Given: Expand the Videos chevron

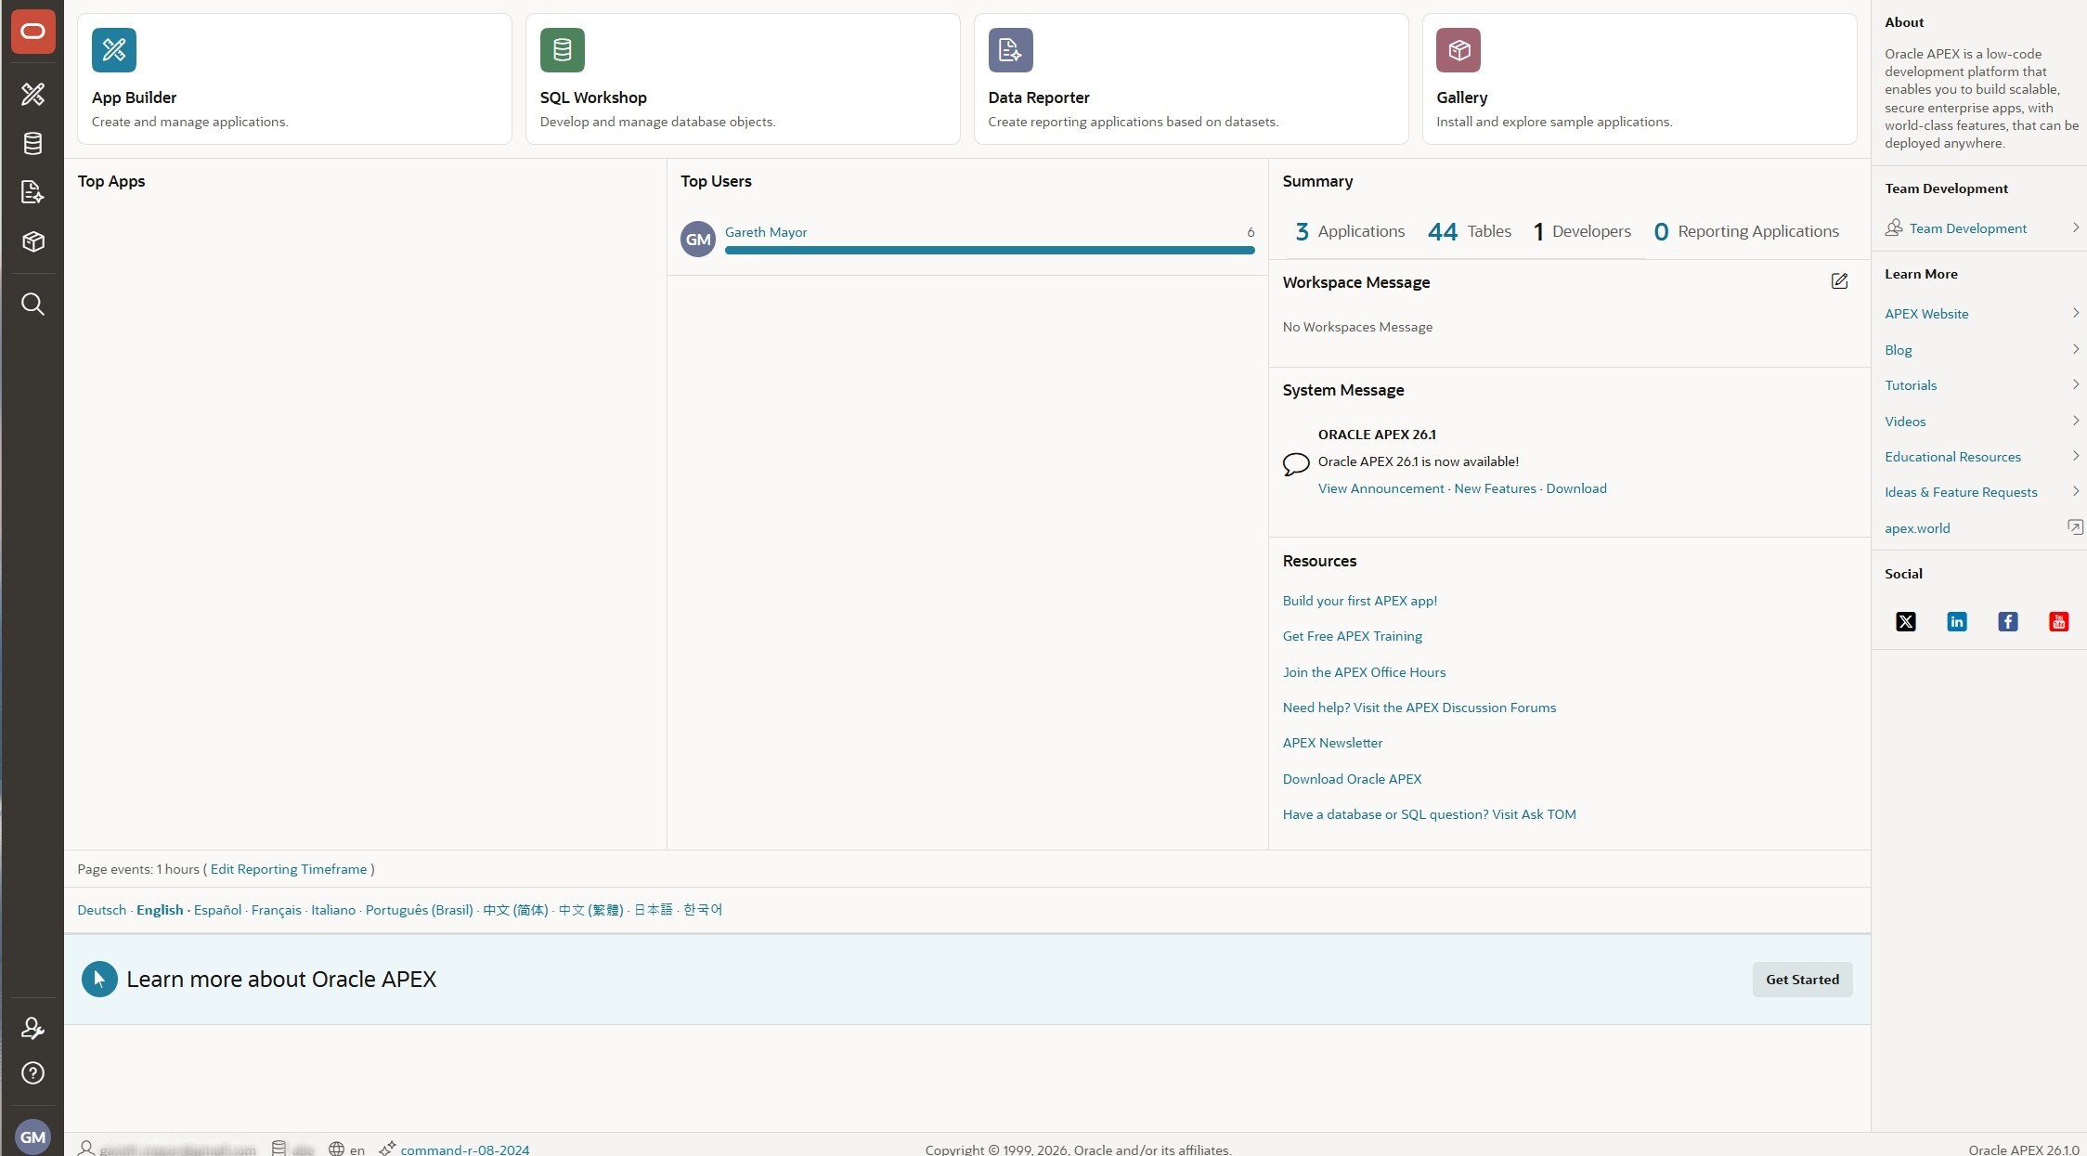Looking at the screenshot, I should click(2076, 421).
